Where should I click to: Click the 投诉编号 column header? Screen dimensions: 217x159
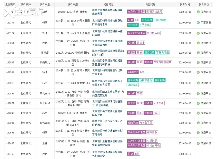coord(10,4)
